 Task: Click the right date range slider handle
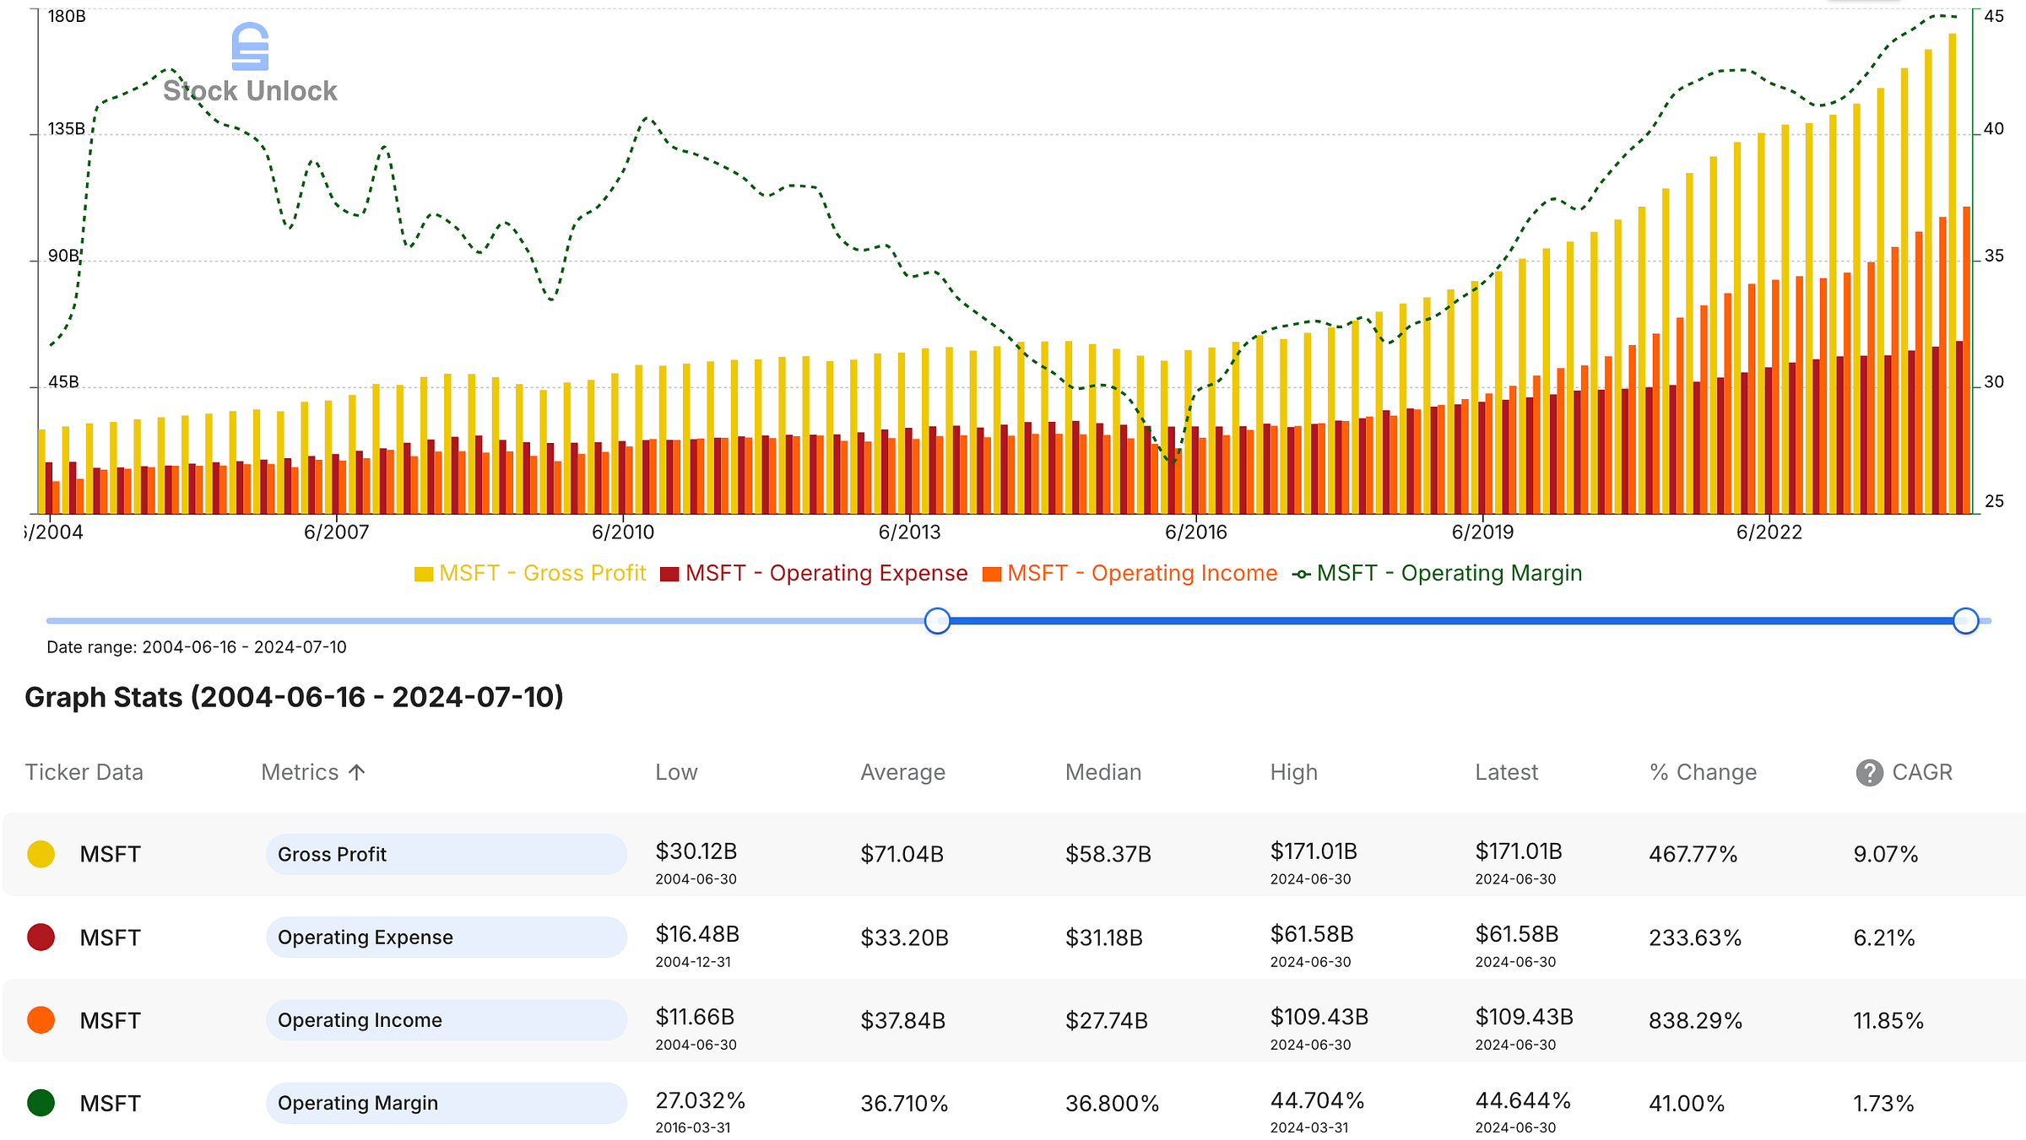(1966, 621)
